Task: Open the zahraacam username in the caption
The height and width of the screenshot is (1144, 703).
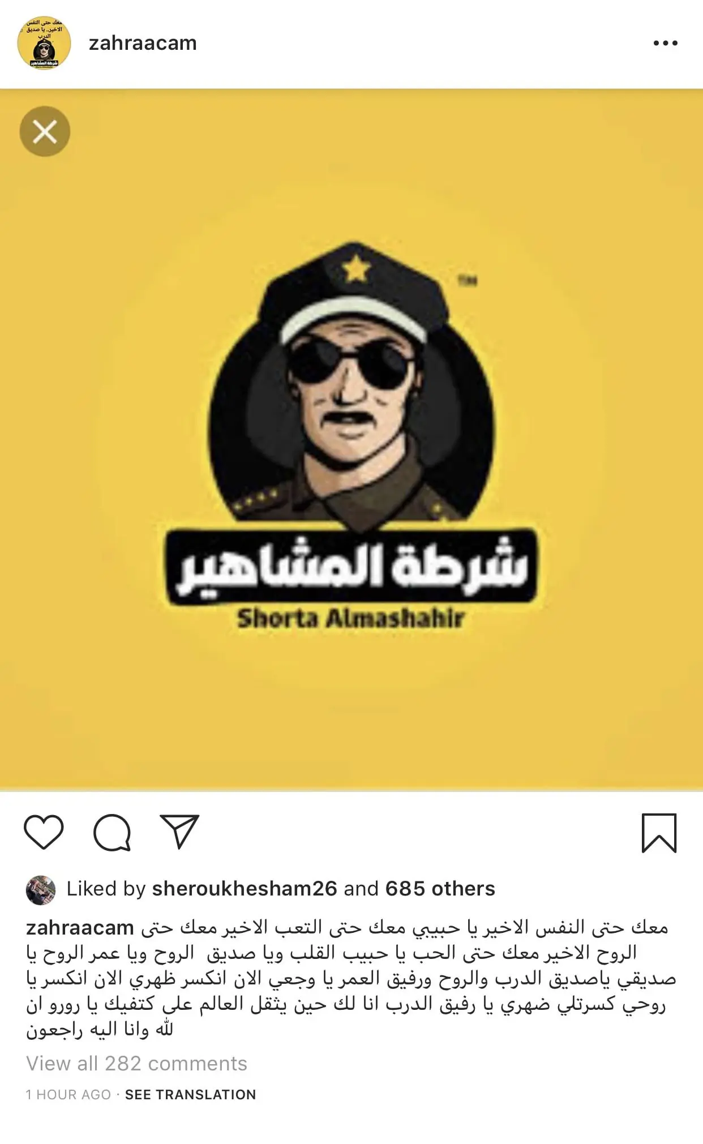Action: (x=80, y=928)
